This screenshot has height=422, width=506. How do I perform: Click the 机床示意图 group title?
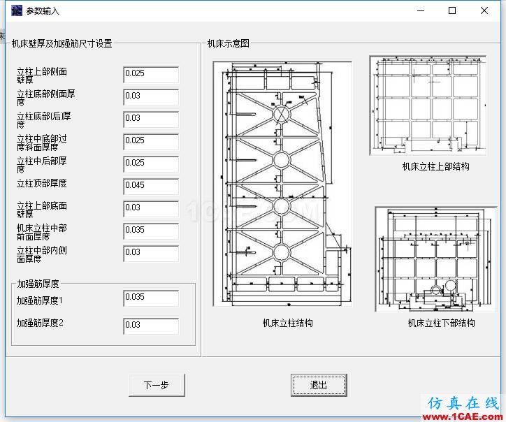tap(229, 43)
